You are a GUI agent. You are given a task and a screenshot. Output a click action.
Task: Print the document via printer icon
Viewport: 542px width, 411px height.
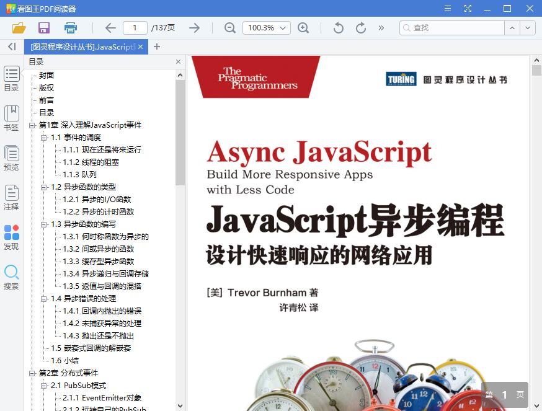coord(71,28)
